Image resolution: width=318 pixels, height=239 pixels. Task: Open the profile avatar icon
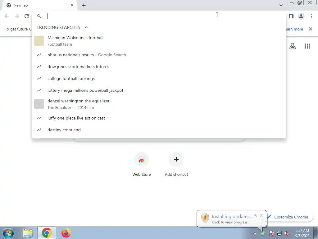click(x=301, y=16)
